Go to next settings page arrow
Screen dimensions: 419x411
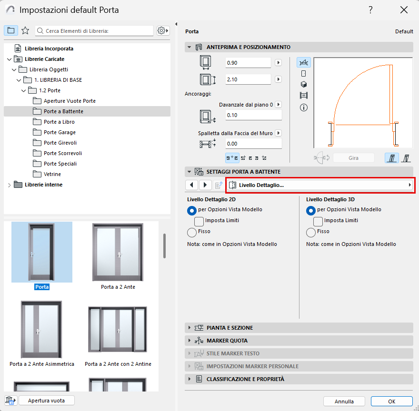pos(205,185)
